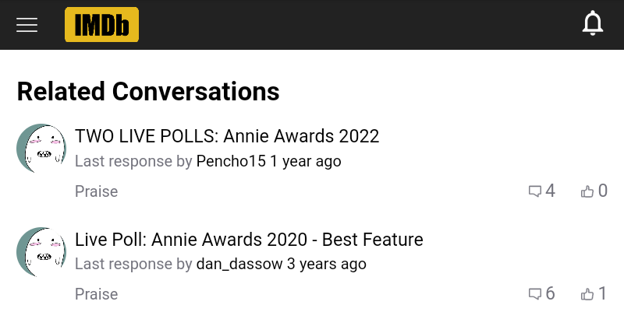The height and width of the screenshot is (319, 624).
Task: Click the "Related Conversations" heading
Action: pyautogui.click(x=148, y=92)
